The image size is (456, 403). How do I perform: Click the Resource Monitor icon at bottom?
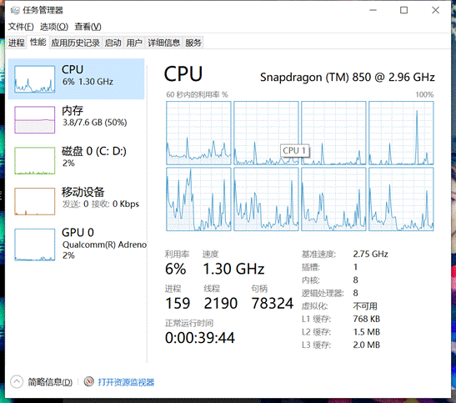88,381
